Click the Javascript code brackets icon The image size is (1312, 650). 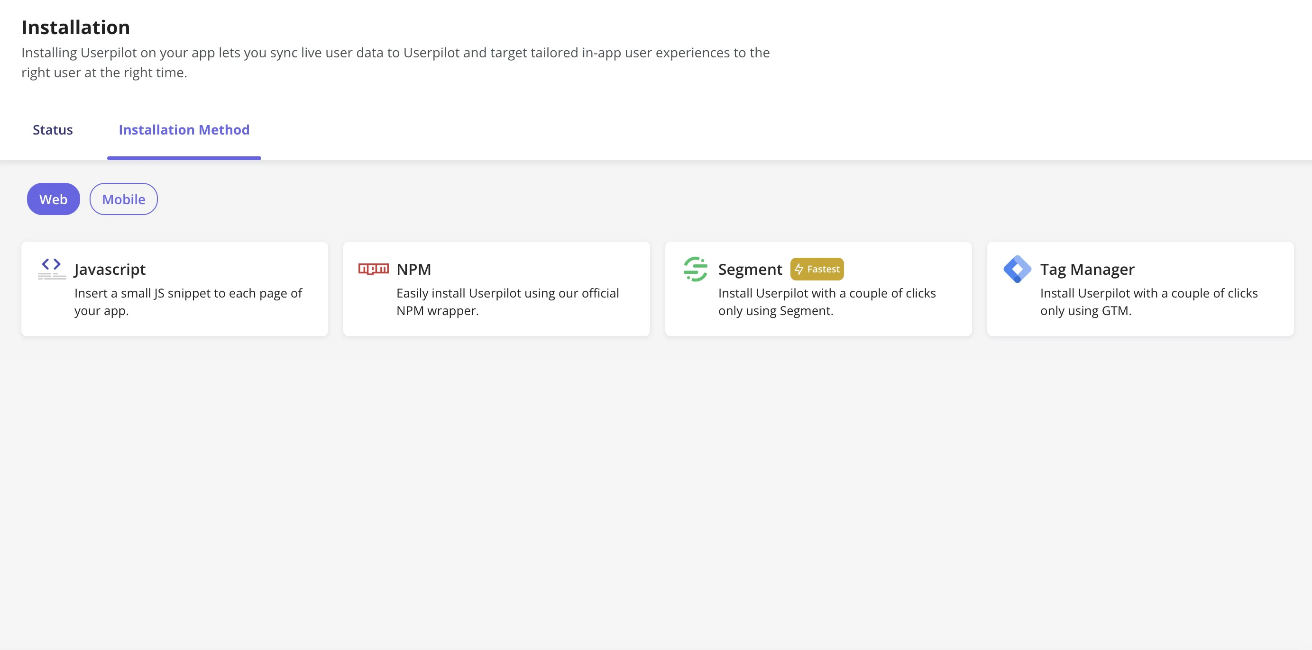pos(51,268)
